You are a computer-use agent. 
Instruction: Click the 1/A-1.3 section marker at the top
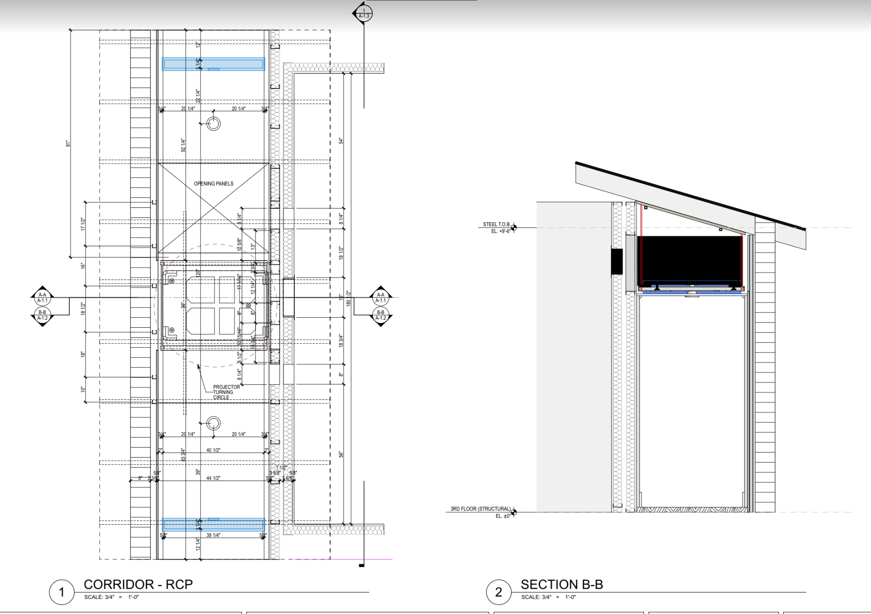(364, 14)
